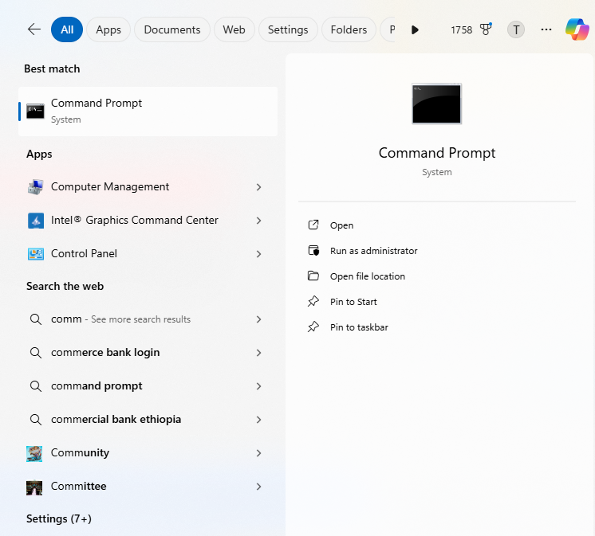The width and height of the screenshot is (595, 536).
Task: Open the three-dot more options menu
Action: 546,29
